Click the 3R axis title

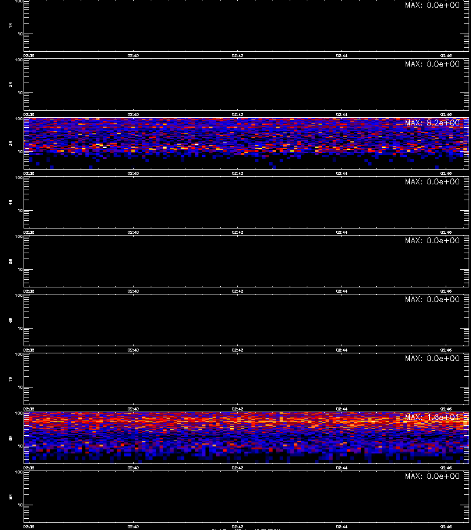[x=11, y=143]
